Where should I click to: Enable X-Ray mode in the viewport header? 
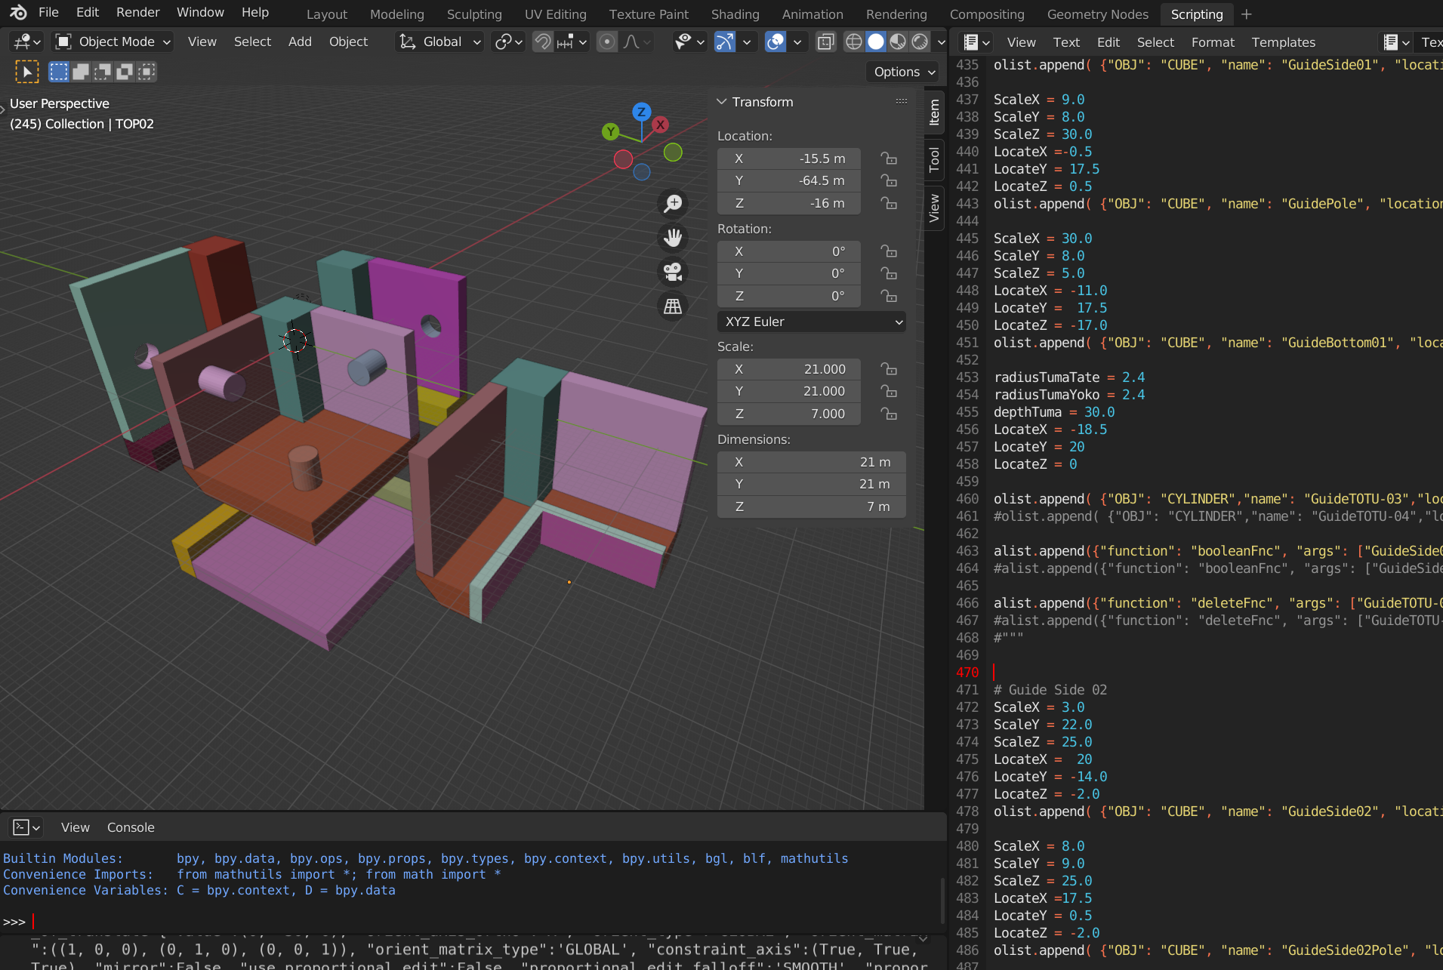coord(825,42)
